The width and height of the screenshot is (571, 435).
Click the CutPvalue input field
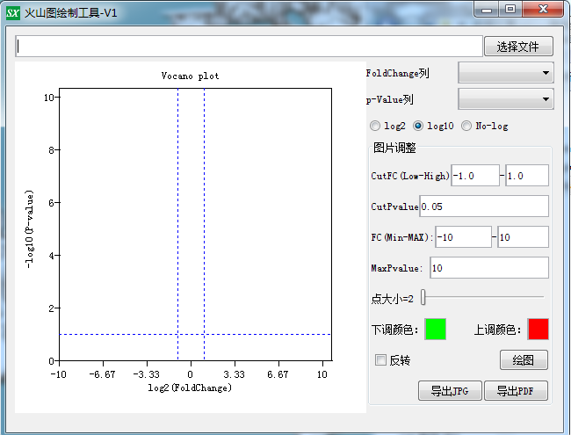click(484, 207)
